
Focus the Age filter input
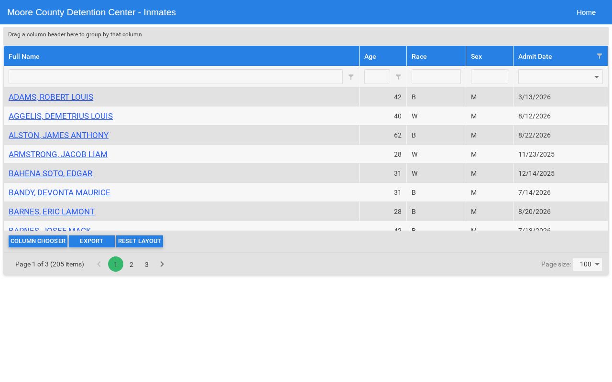(x=377, y=77)
